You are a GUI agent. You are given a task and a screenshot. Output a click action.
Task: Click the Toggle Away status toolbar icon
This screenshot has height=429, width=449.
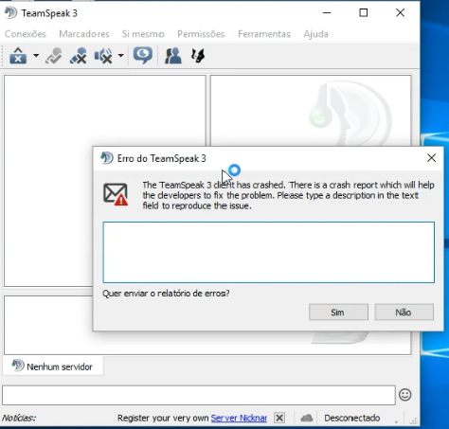(53, 56)
